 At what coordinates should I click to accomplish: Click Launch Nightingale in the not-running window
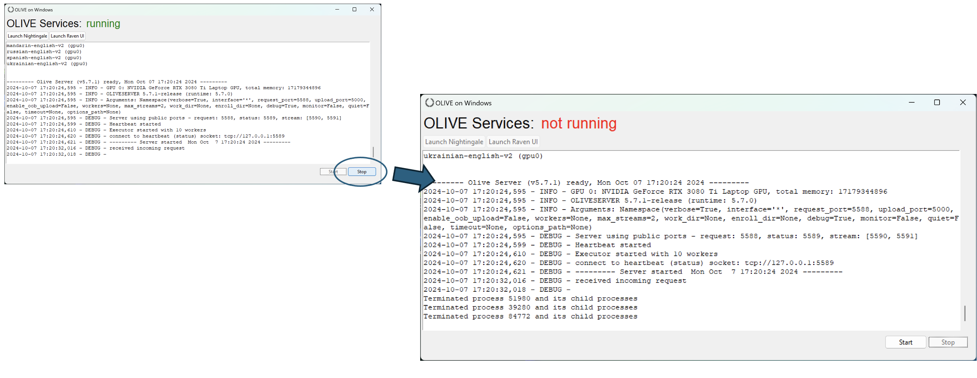[x=454, y=142]
